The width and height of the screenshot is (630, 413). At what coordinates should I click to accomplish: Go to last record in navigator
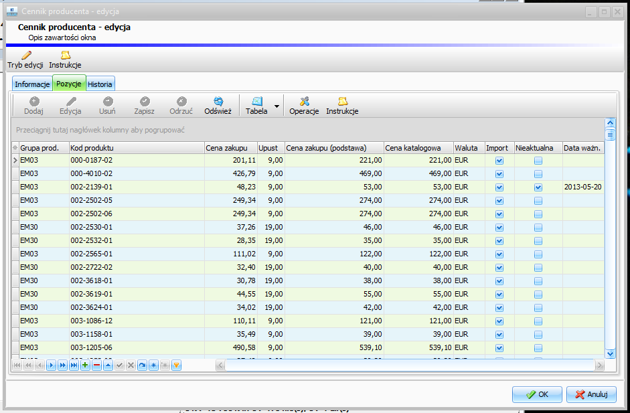(74, 365)
